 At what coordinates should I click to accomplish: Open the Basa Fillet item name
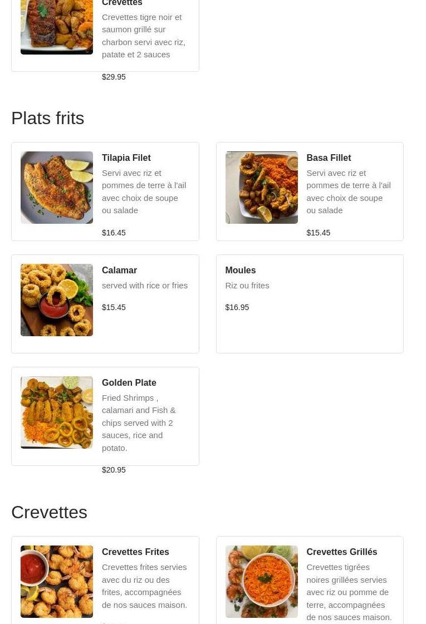coord(329,158)
